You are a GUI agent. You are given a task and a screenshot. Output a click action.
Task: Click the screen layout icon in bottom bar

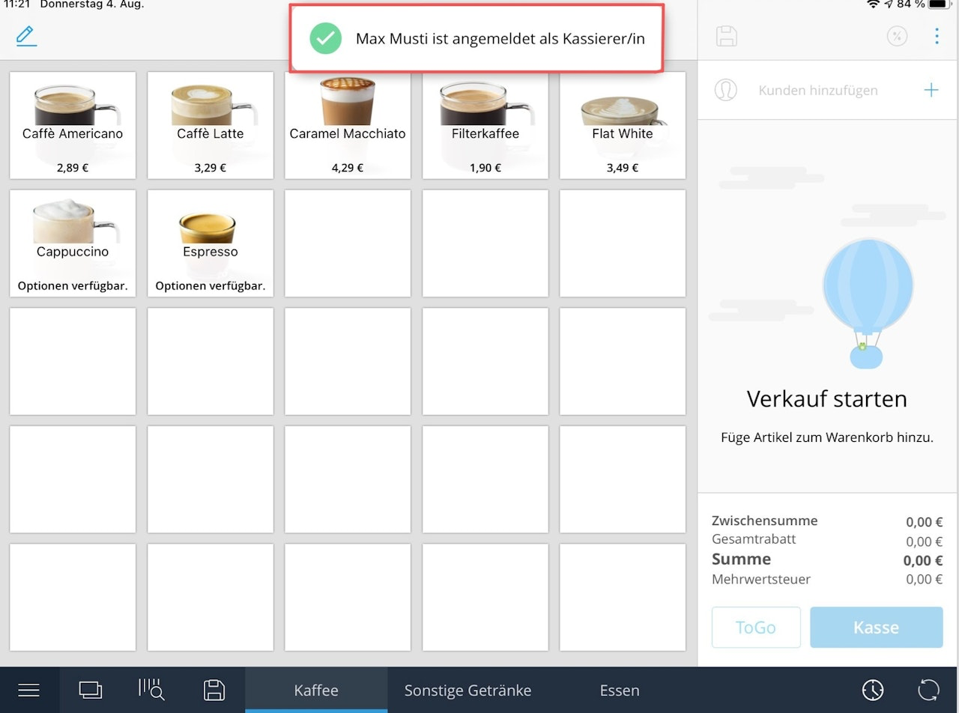[x=91, y=690]
